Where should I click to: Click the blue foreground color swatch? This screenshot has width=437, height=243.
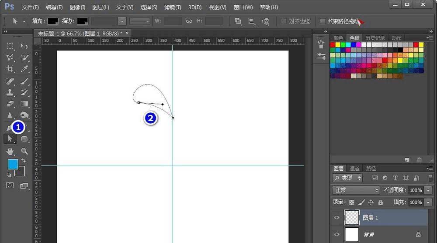pos(12,164)
